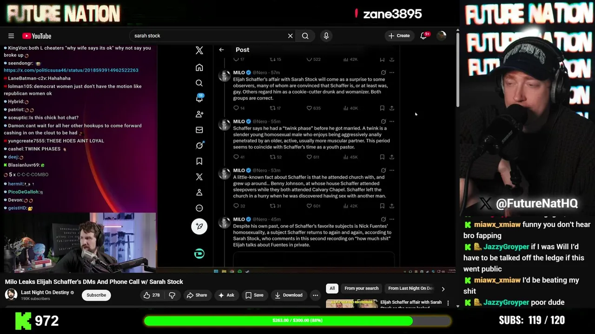Select 'From Last Night On De...' chip

[410, 289]
